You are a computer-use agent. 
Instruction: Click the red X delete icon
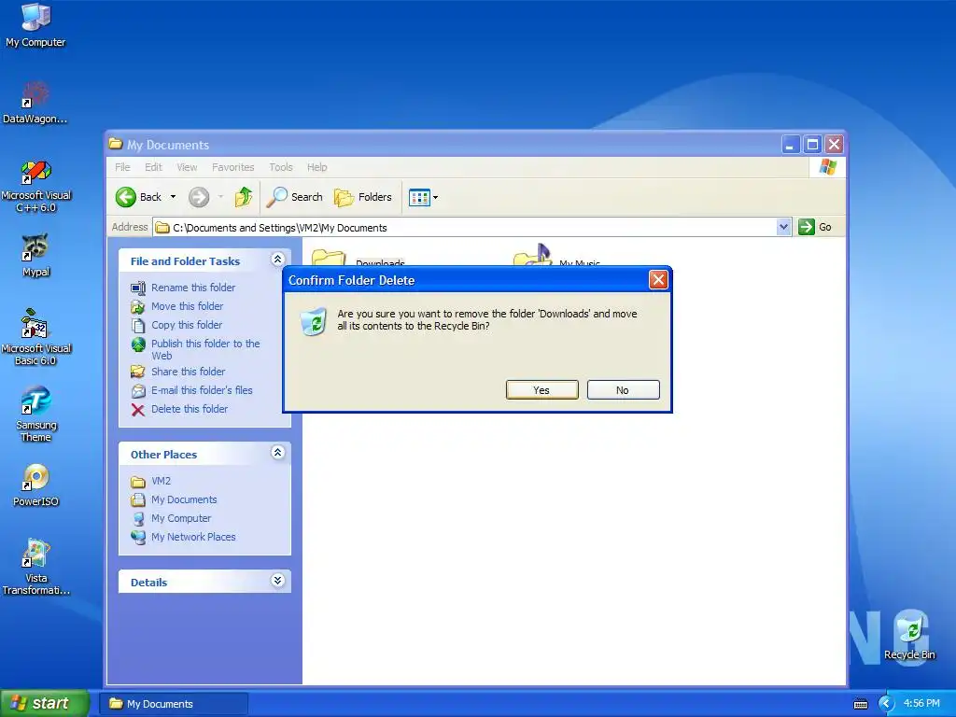point(138,410)
